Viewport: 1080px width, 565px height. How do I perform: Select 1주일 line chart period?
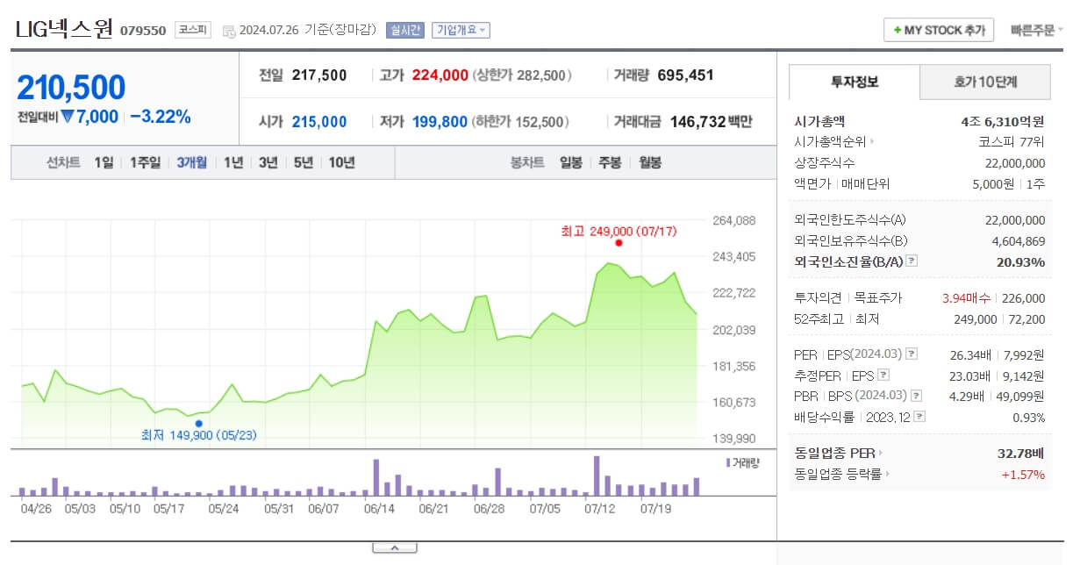pyautogui.click(x=145, y=162)
